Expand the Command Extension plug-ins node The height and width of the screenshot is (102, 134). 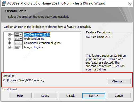(9, 43)
